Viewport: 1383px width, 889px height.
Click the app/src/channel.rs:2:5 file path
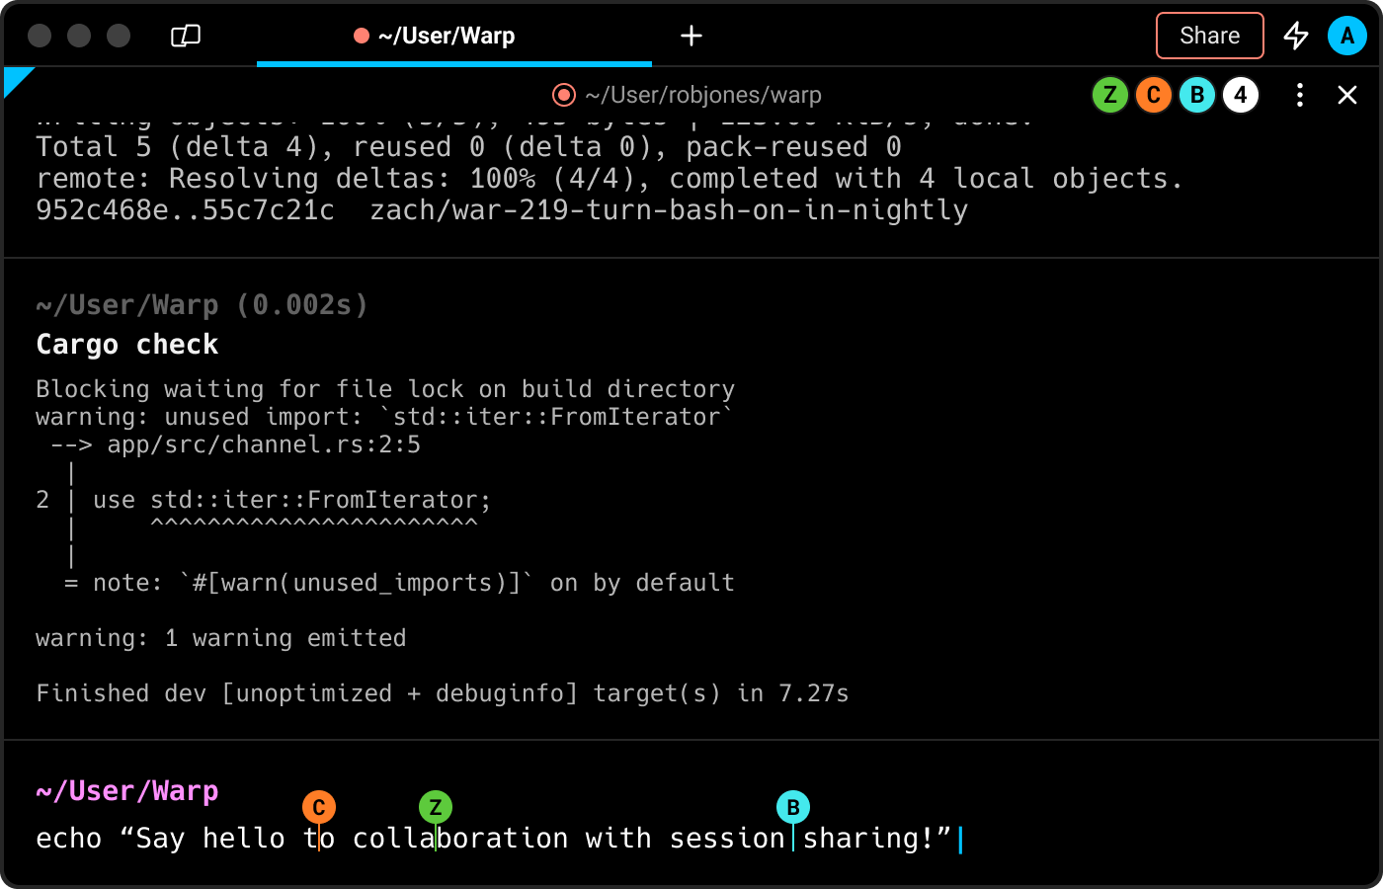263,444
